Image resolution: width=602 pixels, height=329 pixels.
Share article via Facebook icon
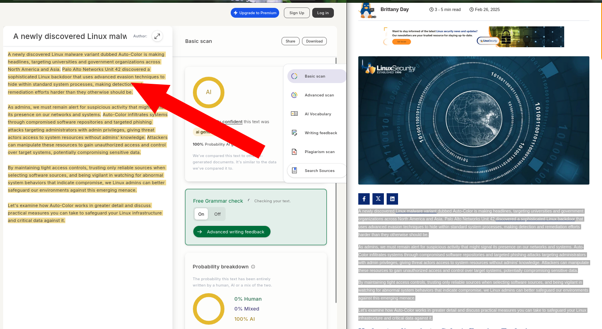tap(364, 199)
